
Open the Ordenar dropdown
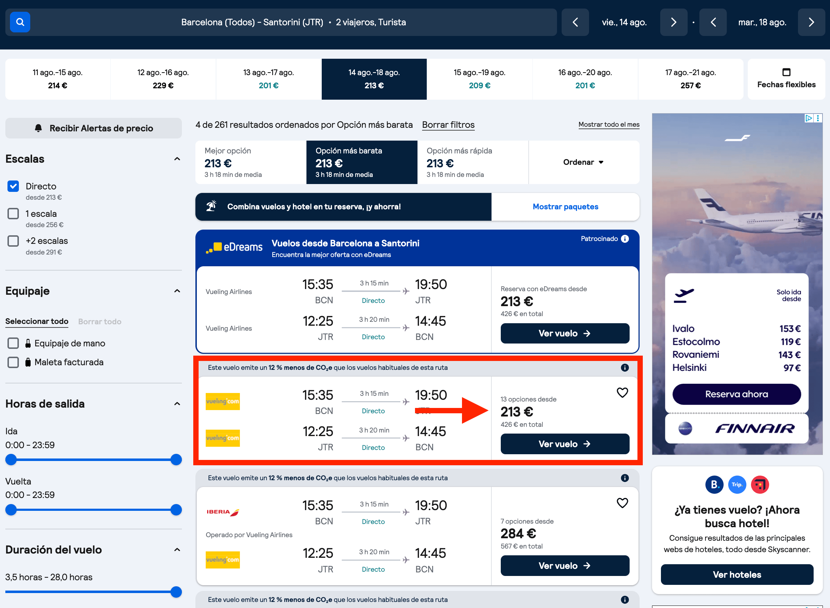[x=583, y=162]
